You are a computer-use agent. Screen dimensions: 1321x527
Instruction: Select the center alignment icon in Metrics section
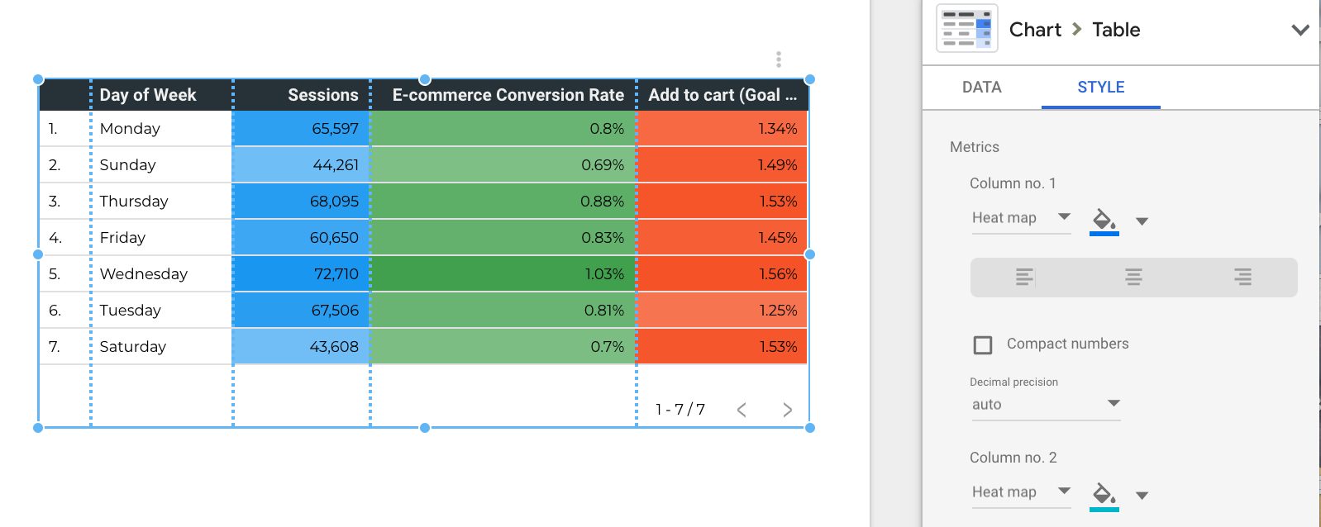[1133, 277]
